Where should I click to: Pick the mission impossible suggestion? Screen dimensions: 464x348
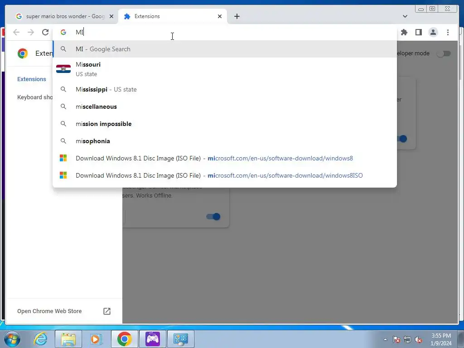tap(225, 124)
